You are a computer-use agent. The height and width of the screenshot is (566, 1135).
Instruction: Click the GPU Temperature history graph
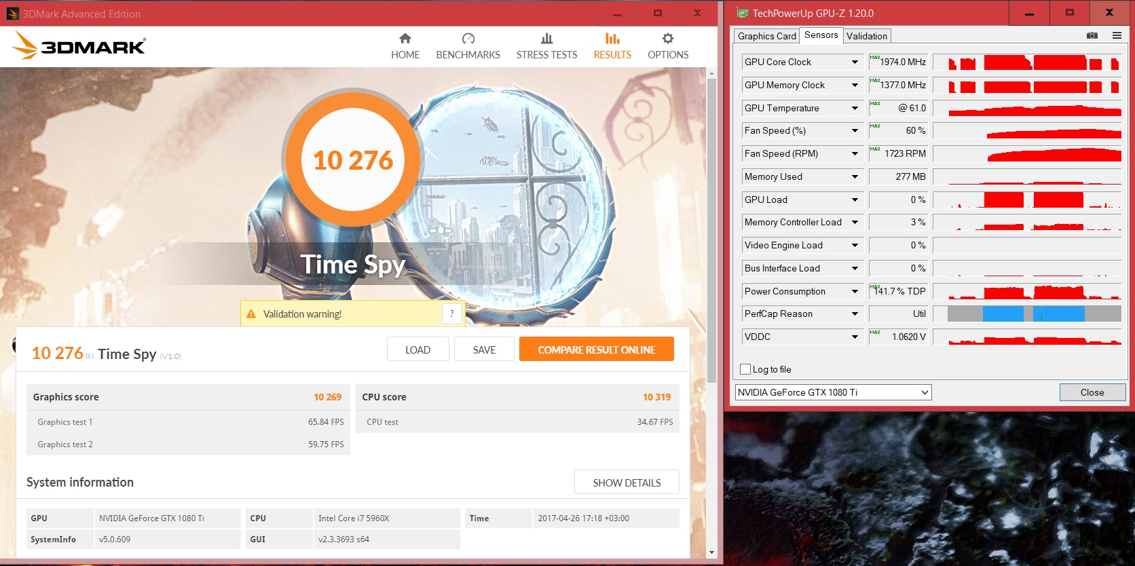pyautogui.click(x=1027, y=108)
